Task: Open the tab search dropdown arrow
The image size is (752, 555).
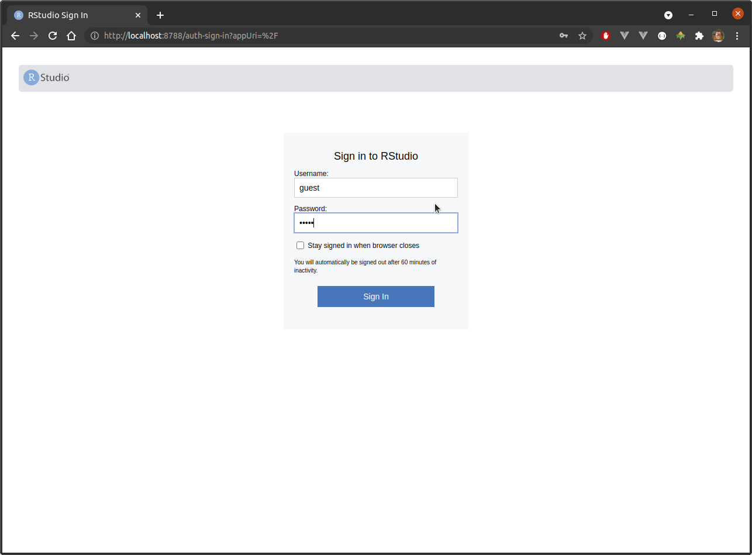Action: [x=668, y=15]
